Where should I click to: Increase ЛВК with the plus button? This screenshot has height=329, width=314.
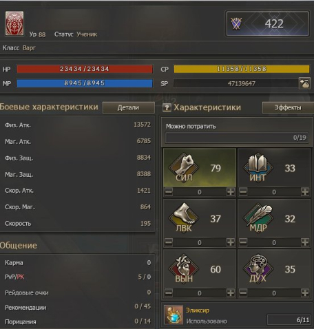coord(231,242)
